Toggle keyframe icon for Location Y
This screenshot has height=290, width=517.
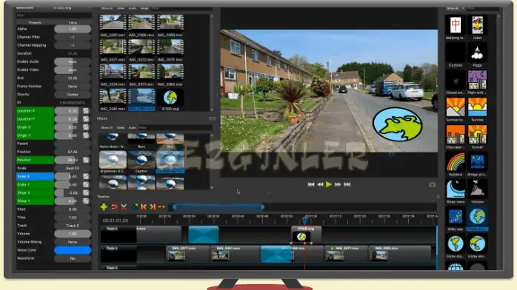pyautogui.click(x=86, y=119)
